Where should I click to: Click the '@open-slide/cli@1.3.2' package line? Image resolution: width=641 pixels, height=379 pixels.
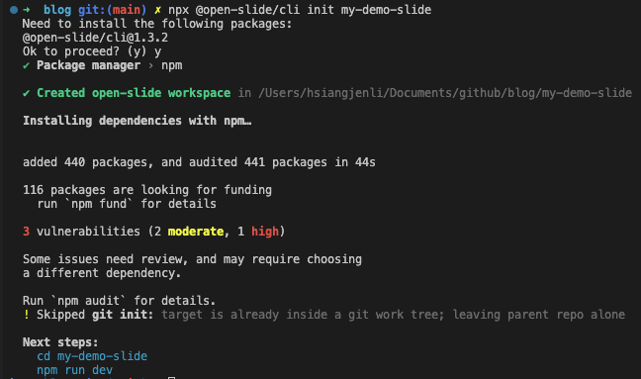95,38
